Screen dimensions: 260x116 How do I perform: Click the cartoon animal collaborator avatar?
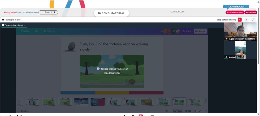[177, 31]
